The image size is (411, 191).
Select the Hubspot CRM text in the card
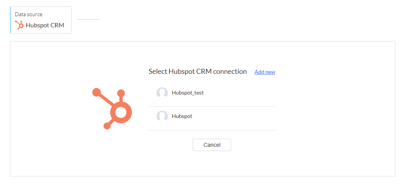(x=45, y=25)
